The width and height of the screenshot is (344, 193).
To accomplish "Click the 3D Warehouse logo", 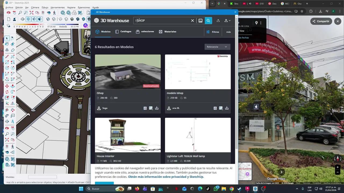I will click(x=112, y=21).
